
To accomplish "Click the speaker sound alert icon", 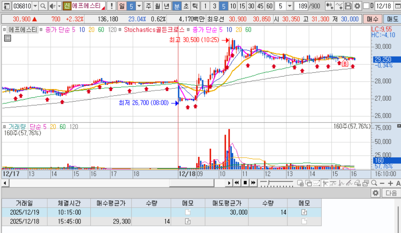I will (52, 6).
